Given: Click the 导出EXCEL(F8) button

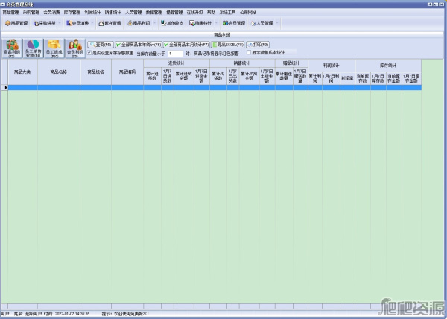Looking at the screenshot, I should [x=229, y=45].
